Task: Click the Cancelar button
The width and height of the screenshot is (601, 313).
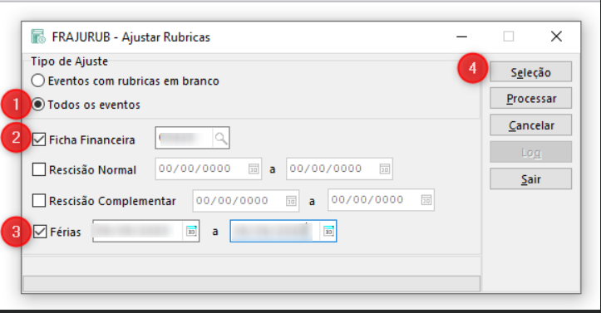Action: pyautogui.click(x=531, y=125)
